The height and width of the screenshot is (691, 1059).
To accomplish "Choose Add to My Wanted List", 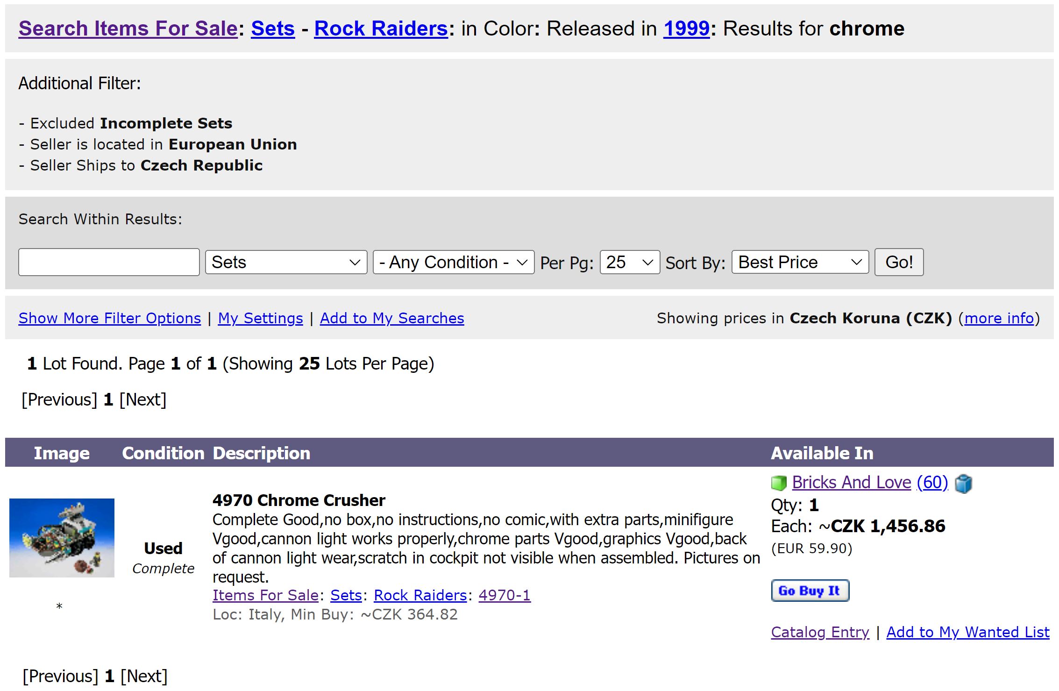I will pos(968,632).
